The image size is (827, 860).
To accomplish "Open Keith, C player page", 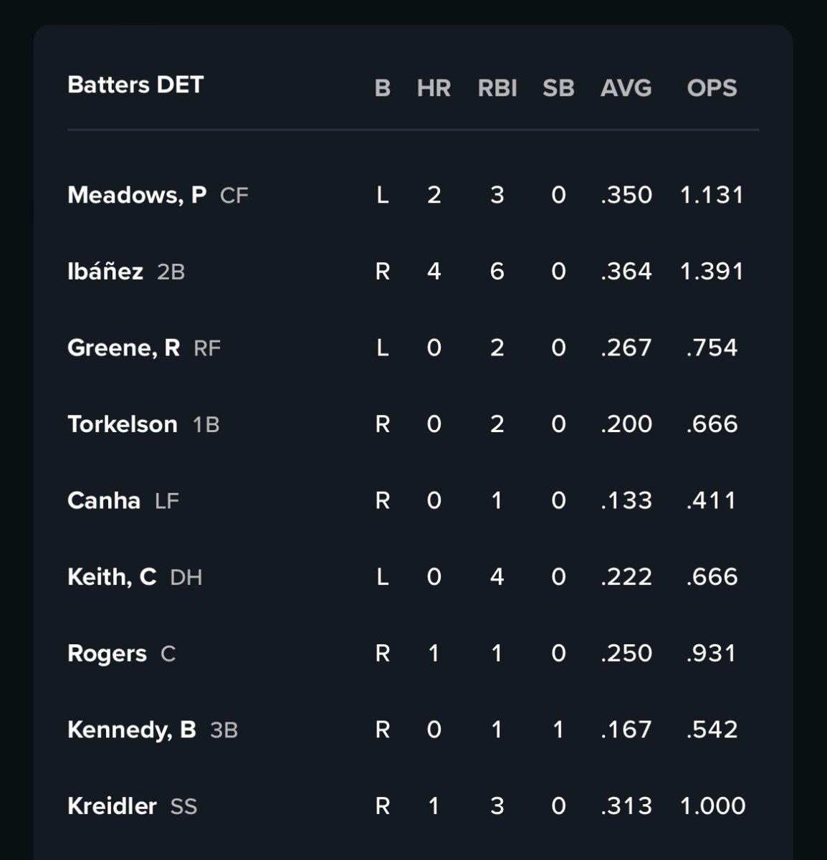I will coord(112,577).
